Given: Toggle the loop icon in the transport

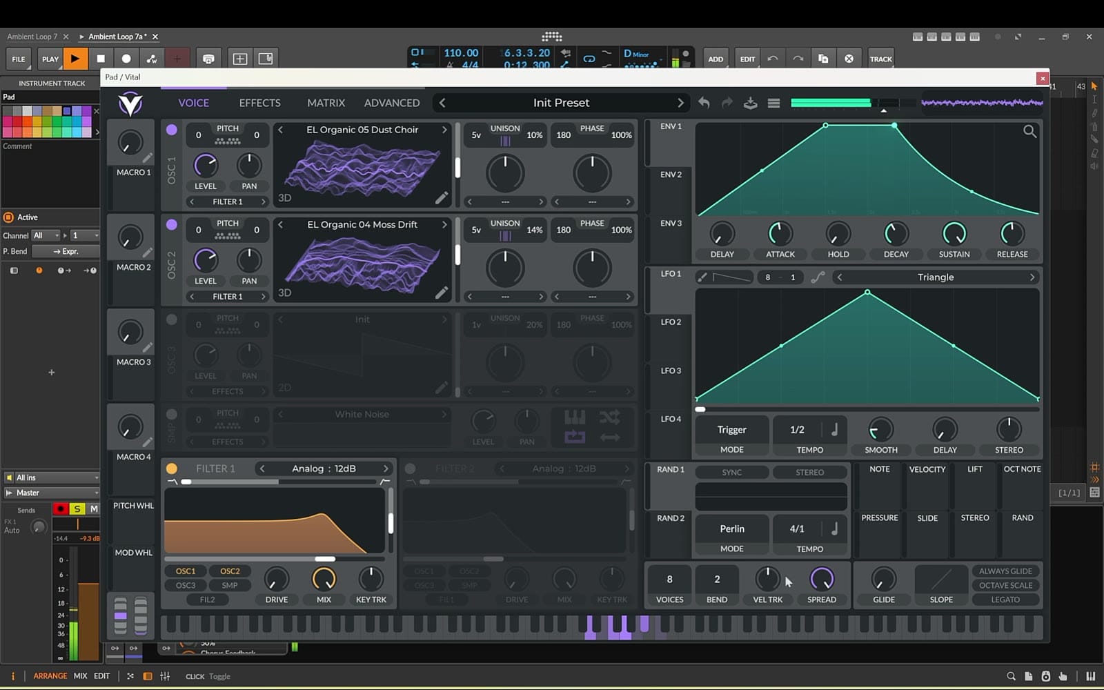Looking at the screenshot, I should [589, 59].
